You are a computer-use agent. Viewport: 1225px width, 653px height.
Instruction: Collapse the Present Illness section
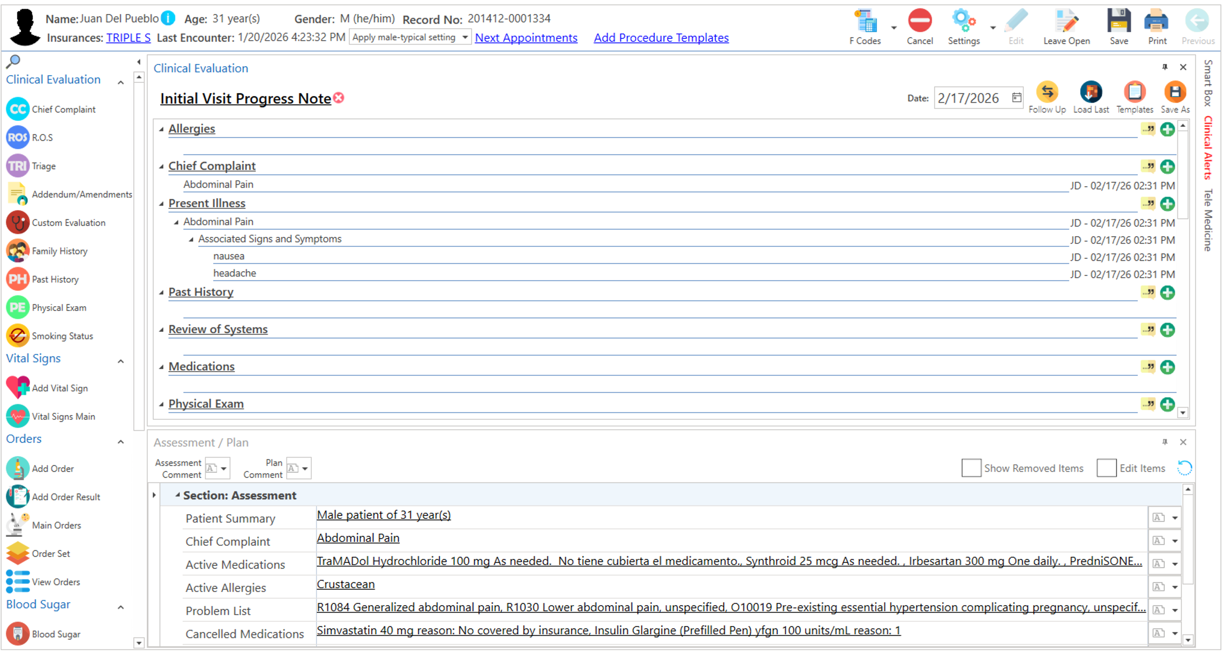pos(161,204)
